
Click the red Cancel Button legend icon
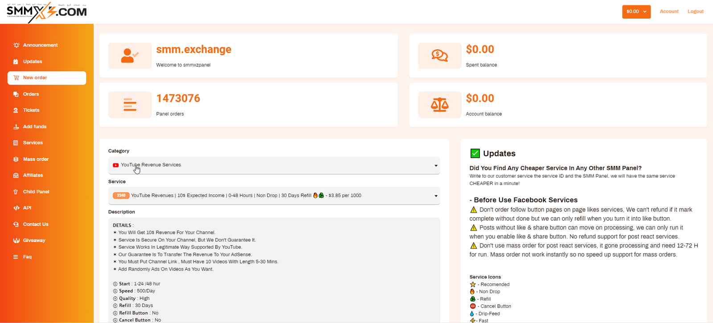472,306
